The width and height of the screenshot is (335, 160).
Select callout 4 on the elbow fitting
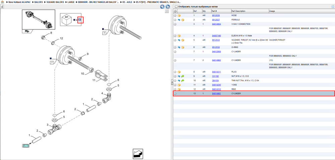102,93
